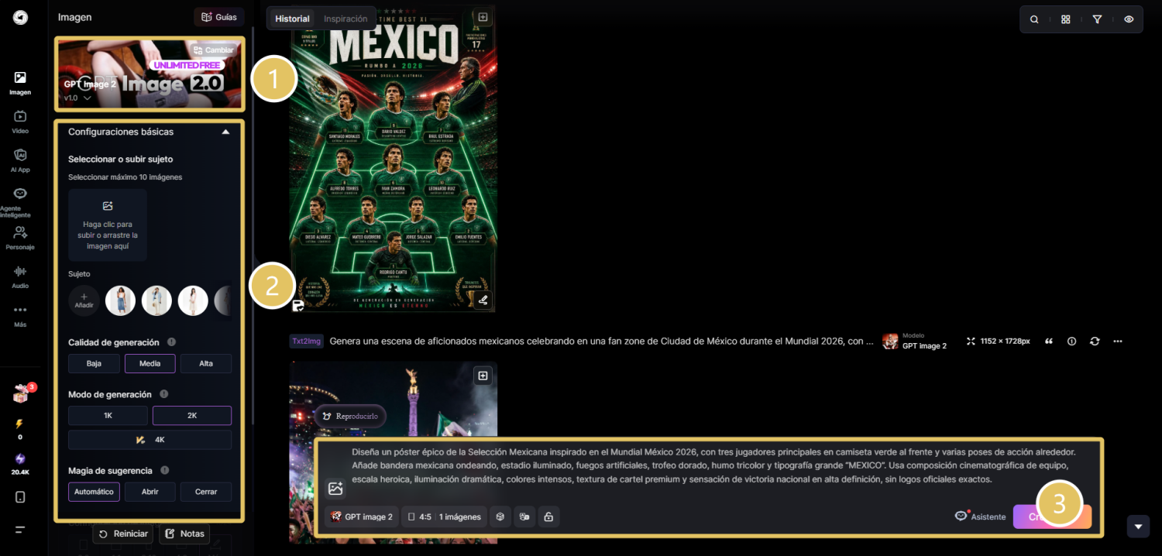Screen dimensions: 1162x556
Task: Open the v1.0 version dropdown
Action: coord(77,98)
